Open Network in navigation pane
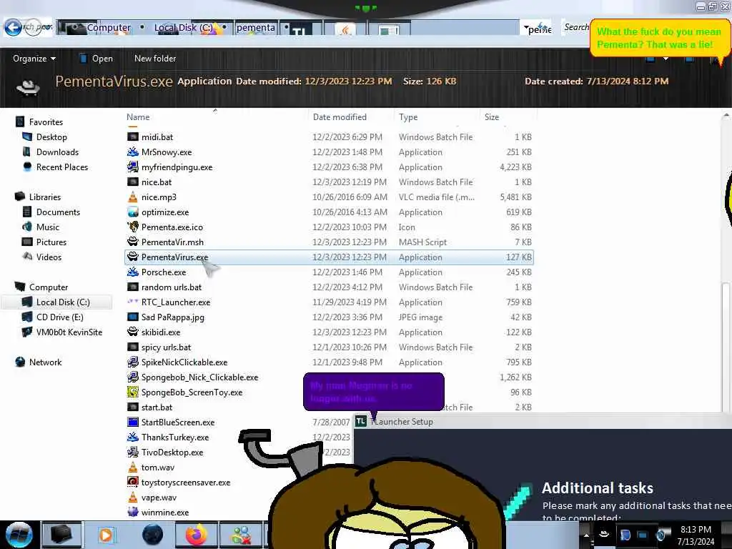 tap(45, 362)
